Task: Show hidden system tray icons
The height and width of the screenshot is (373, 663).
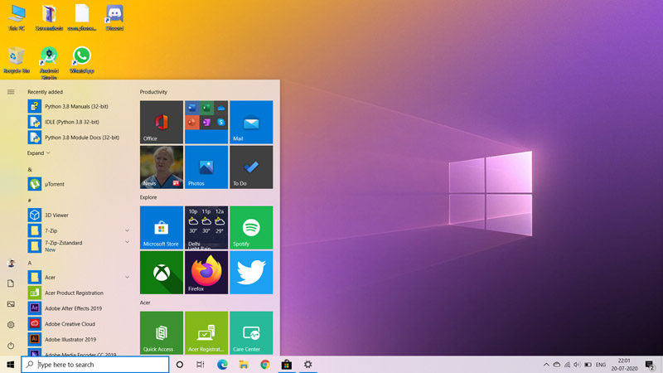Action: pyautogui.click(x=546, y=365)
